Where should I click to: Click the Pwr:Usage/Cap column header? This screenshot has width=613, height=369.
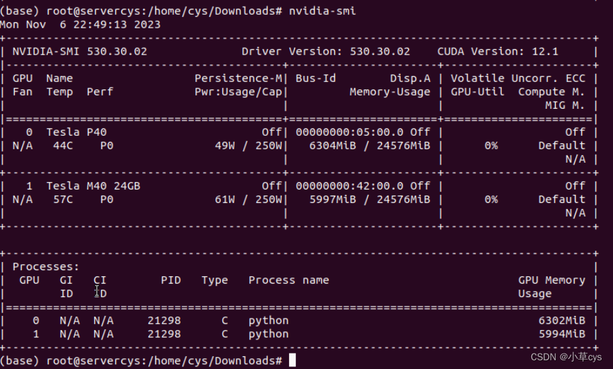point(238,92)
